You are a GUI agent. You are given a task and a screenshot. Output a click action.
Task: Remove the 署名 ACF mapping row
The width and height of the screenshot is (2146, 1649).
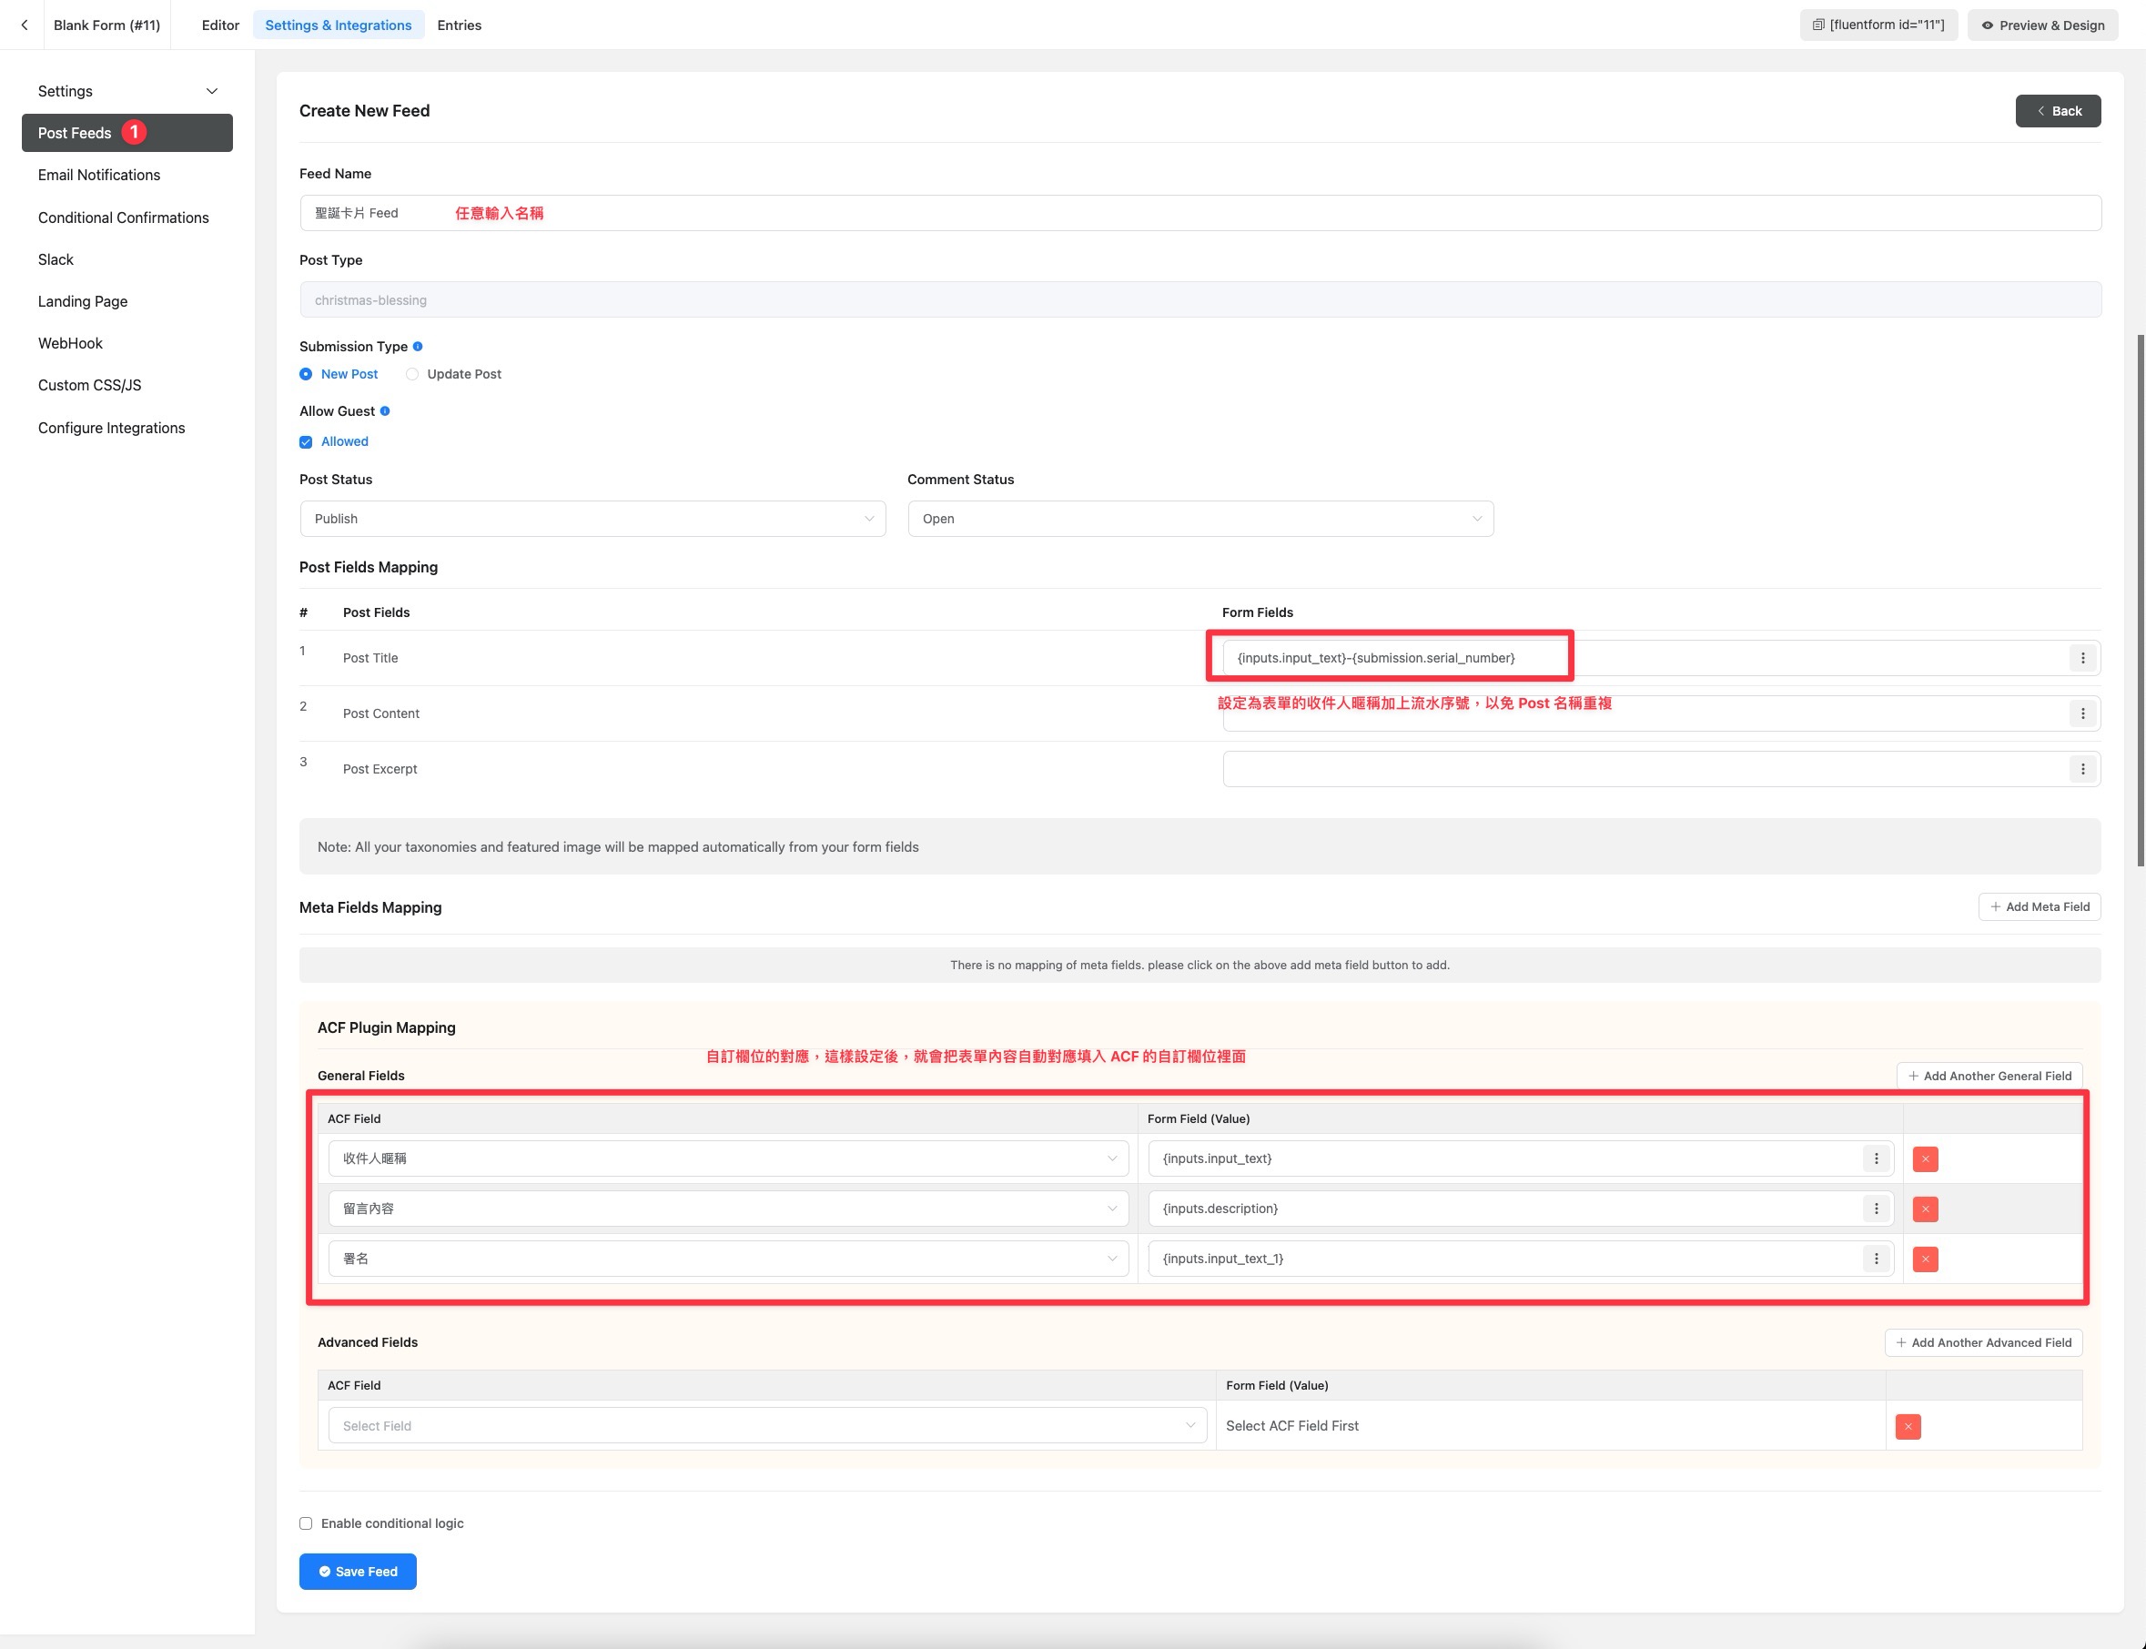pos(1924,1260)
